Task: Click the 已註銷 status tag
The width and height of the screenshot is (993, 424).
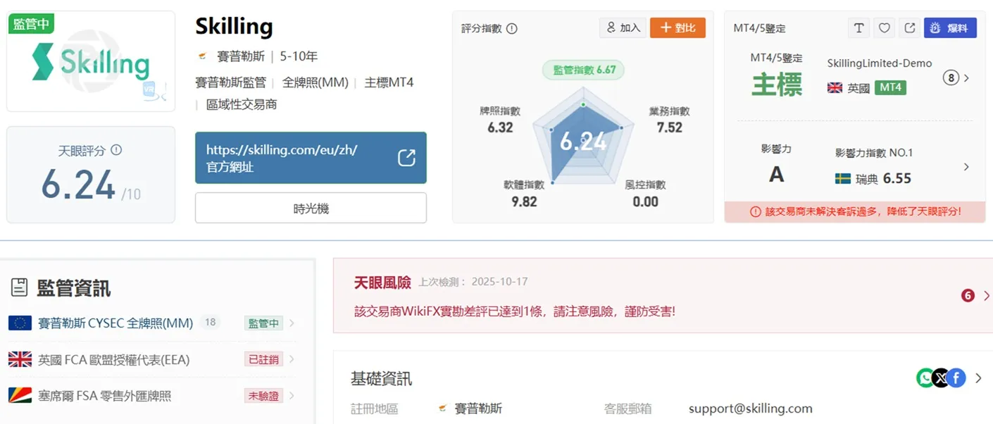Action: 263,360
